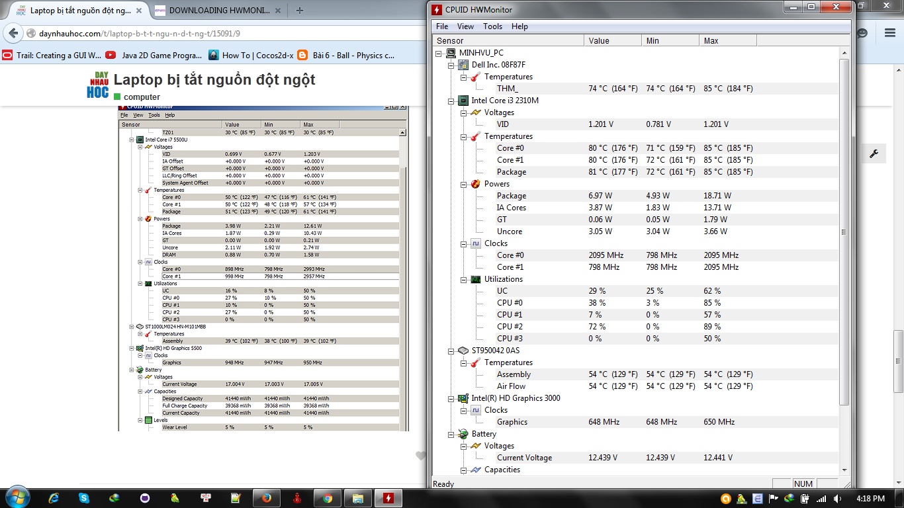904x508 pixels.
Task: Click the motherboard icon beside Dell Inc. 08F87F
Action: (x=463, y=65)
